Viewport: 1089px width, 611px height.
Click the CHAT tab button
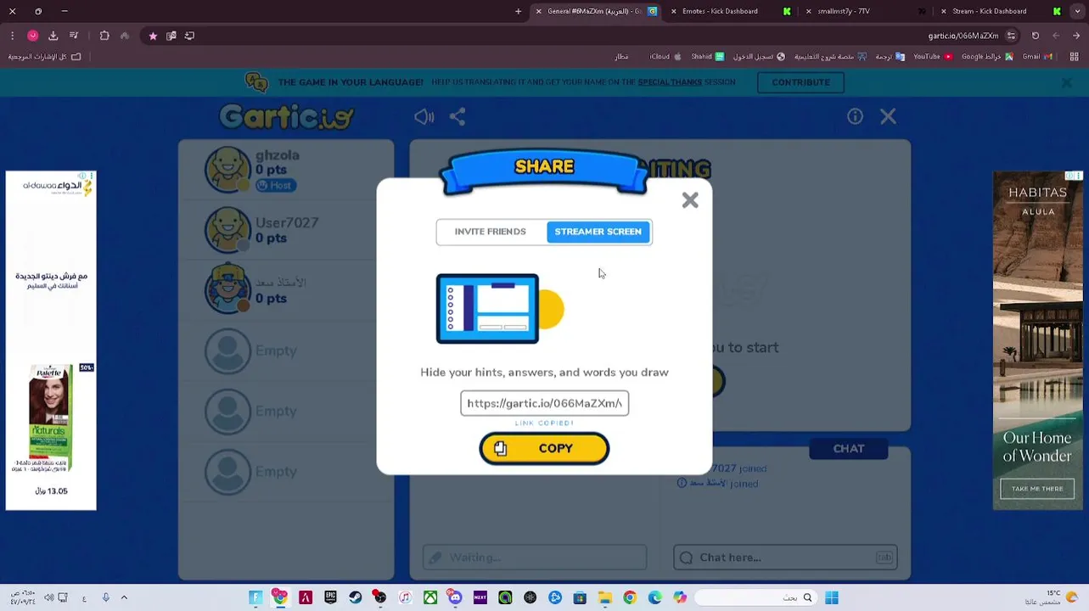(x=849, y=449)
